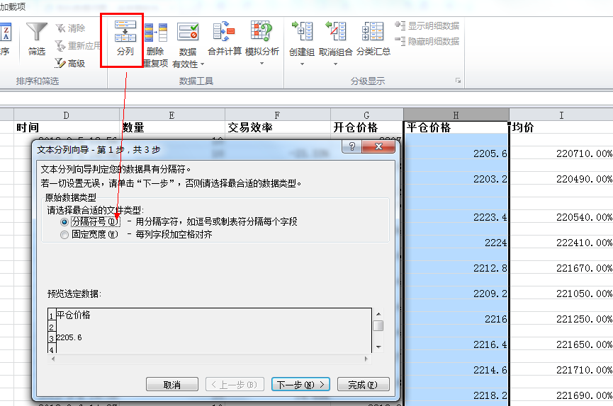Click the Sort Z to A icon

coord(6,32)
